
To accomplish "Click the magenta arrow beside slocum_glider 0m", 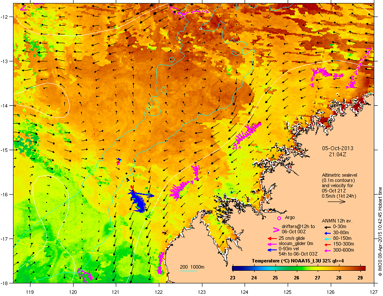I will click(272, 244).
